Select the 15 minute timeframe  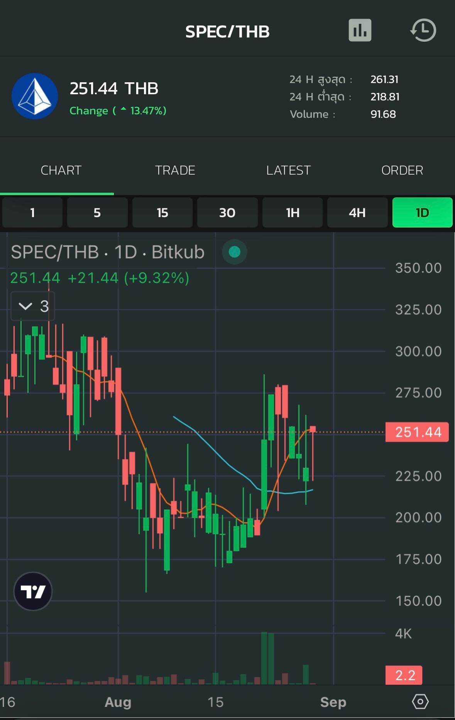click(x=162, y=212)
